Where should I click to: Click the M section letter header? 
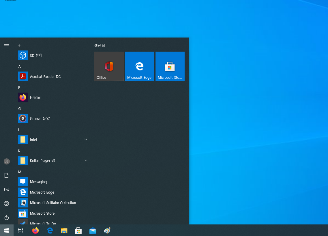(x=20, y=172)
